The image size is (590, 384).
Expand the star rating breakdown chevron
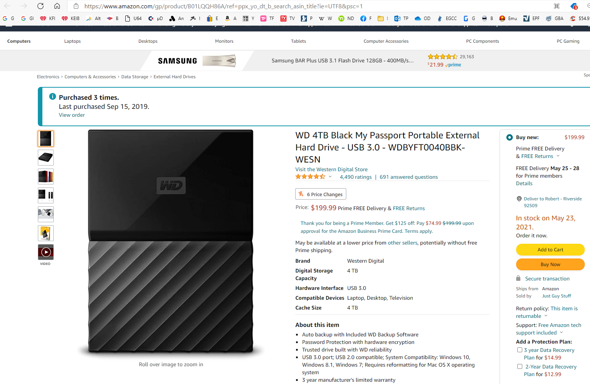(330, 177)
